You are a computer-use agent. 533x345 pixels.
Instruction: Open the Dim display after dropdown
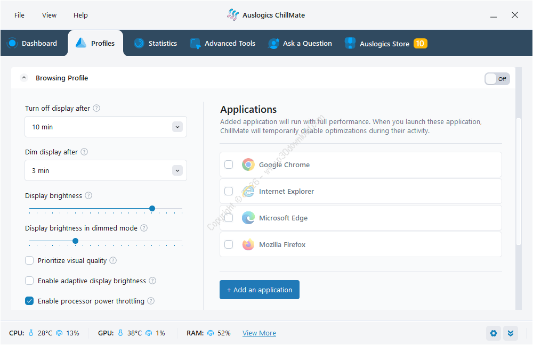[106, 170]
